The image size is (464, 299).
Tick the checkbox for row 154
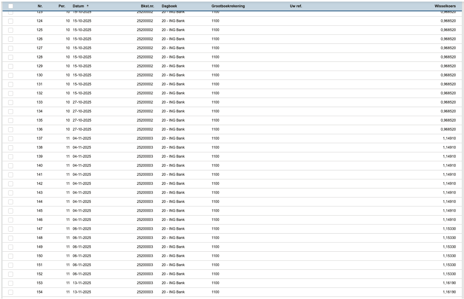tap(11, 292)
